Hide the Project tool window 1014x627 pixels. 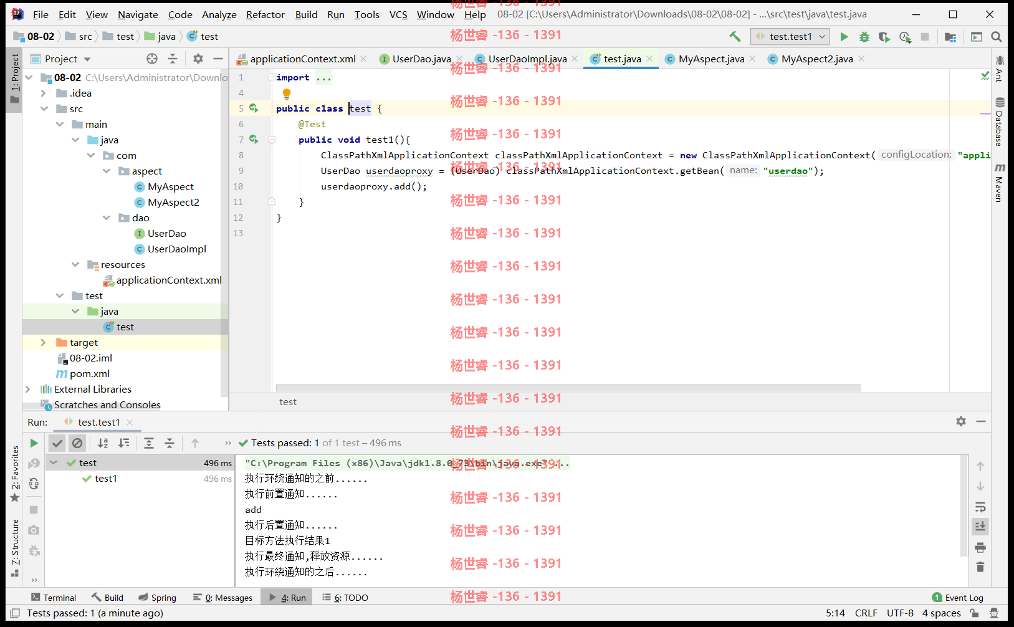pos(218,59)
